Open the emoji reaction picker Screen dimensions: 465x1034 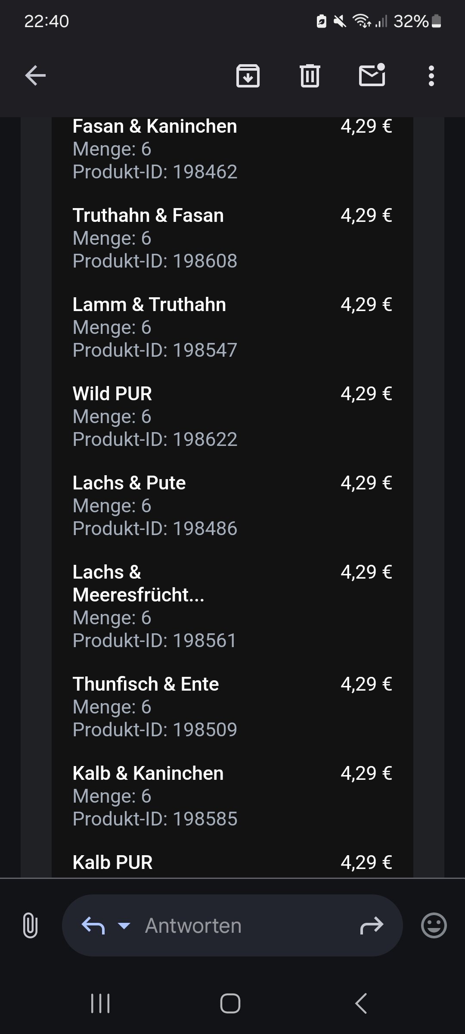click(x=434, y=925)
